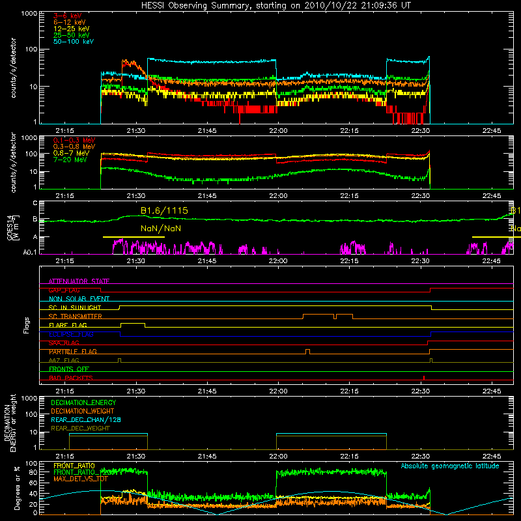
Task: Click the MAX_DET_VS_TOT legend label
Action: click(x=81, y=479)
